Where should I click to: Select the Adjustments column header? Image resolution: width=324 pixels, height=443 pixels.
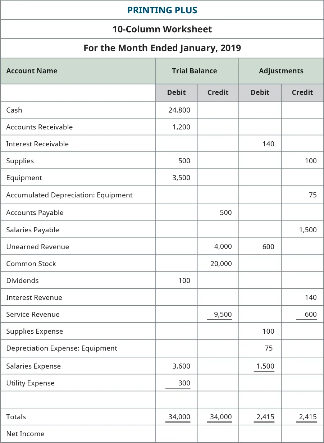[x=281, y=71]
